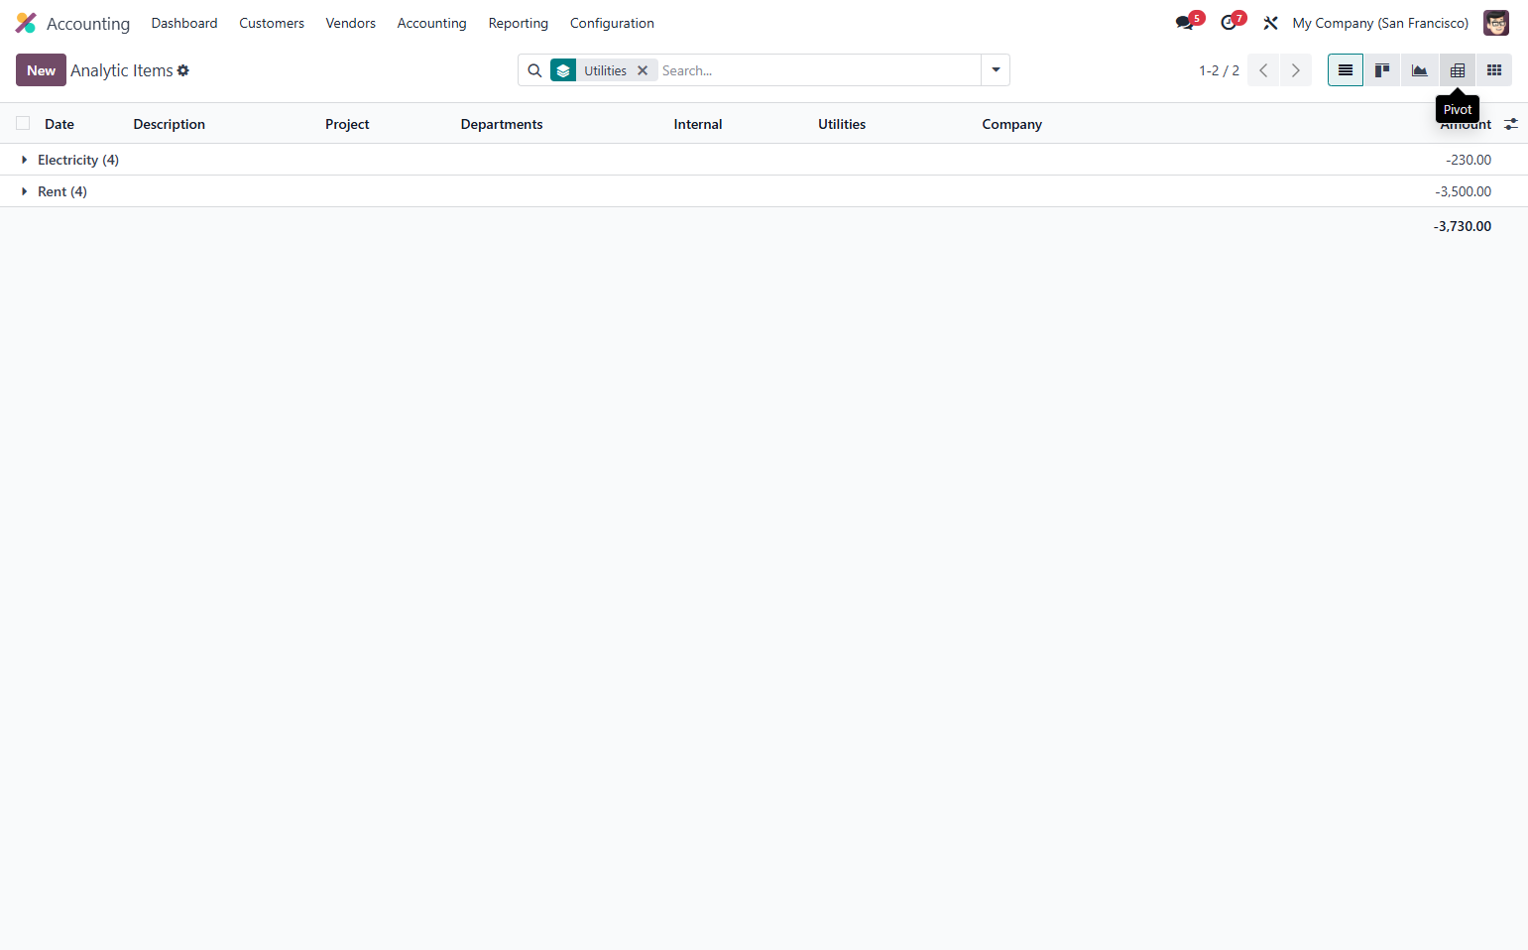Viewport: 1528px width, 950px height.
Task: Open the My Company (San Francisco) switcher
Action: coord(1380,23)
